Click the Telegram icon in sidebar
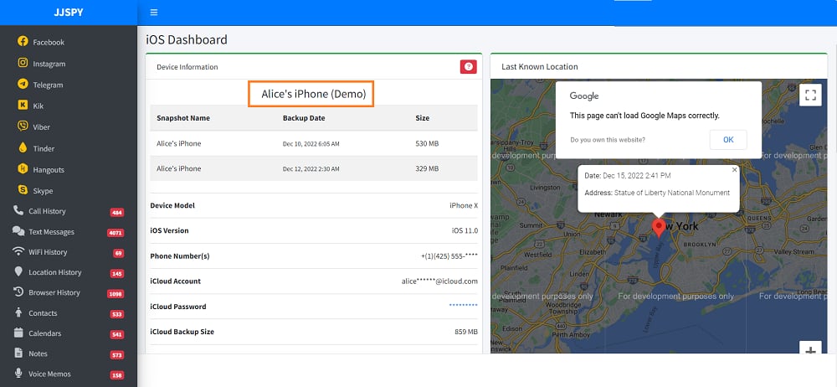The image size is (837, 387). click(x=23, y=84)
